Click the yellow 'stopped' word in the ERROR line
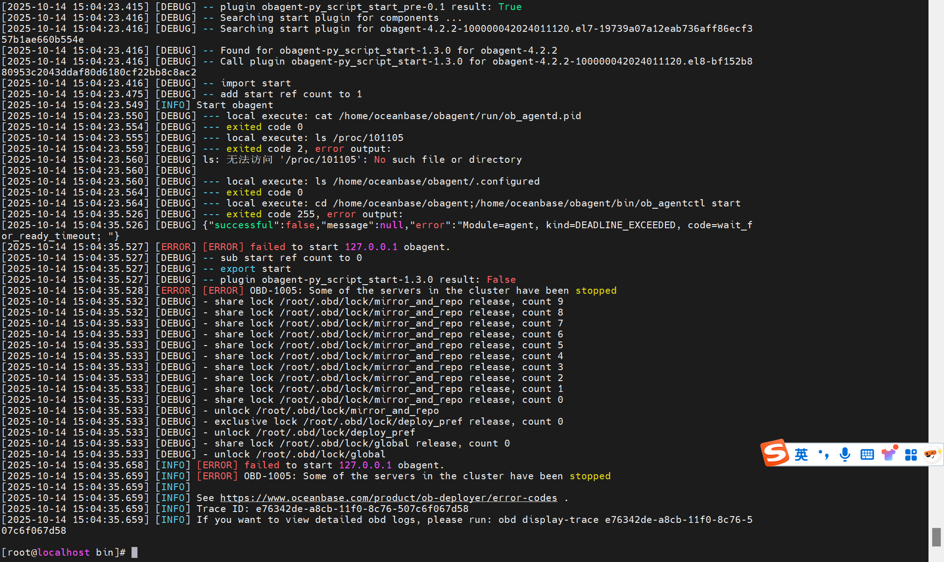 point(596,291)
